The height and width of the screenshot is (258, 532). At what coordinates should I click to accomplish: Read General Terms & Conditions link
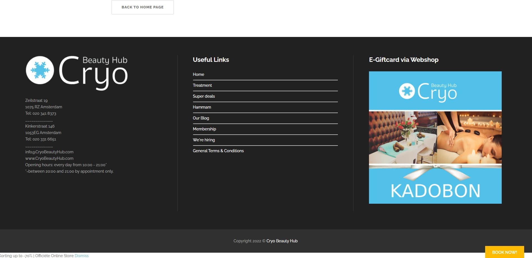tap(218, 151)
